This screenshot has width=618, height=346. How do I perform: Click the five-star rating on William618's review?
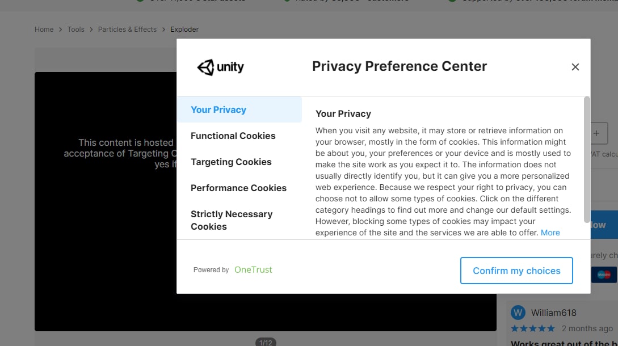point(533,328)
